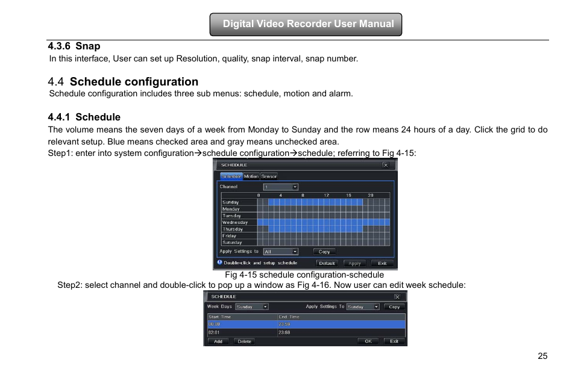Click the Start Time column header
Viewport: 575px width, 383px height.
tap(242, 317)
